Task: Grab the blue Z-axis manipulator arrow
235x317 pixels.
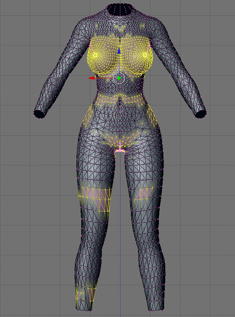Action: pos(119,51)
